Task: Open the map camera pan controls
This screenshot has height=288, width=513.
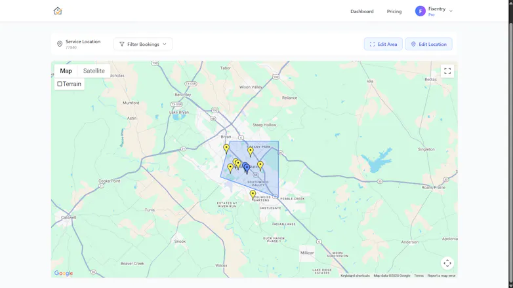Action: tap(447, 263)
